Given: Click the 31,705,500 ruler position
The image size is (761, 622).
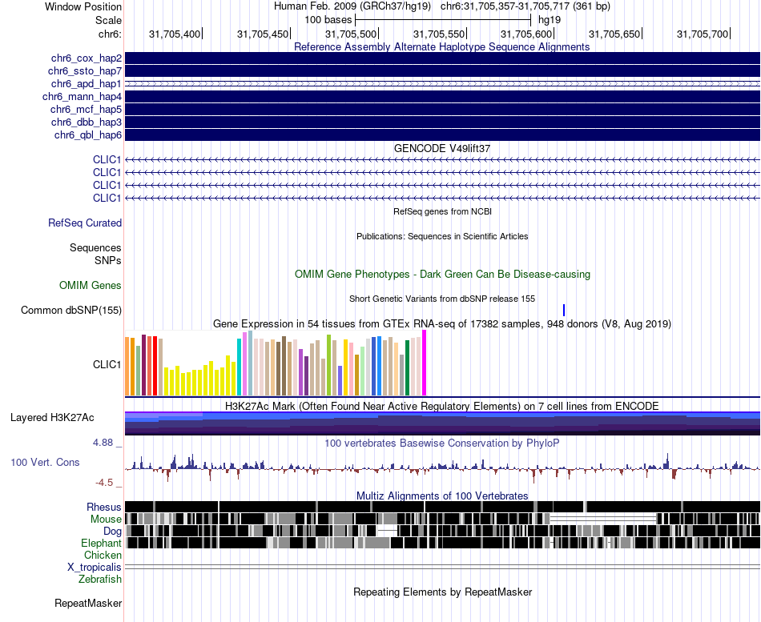Looking at the screenshot, I should [351, 34].
